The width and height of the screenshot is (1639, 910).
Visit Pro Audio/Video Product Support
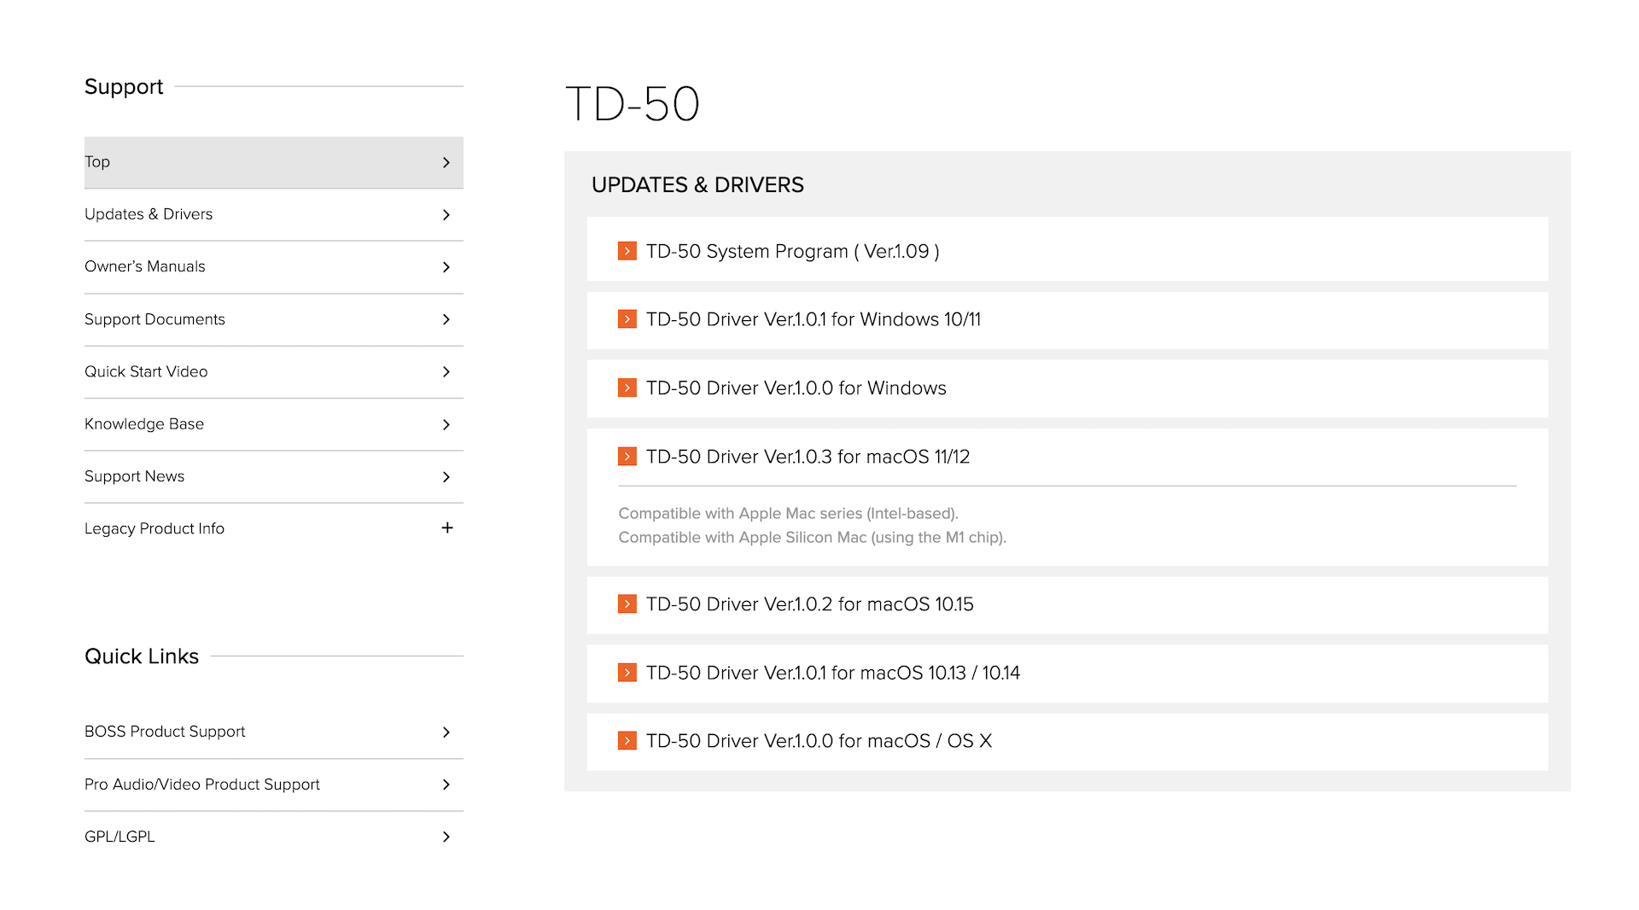click(202, 785)
